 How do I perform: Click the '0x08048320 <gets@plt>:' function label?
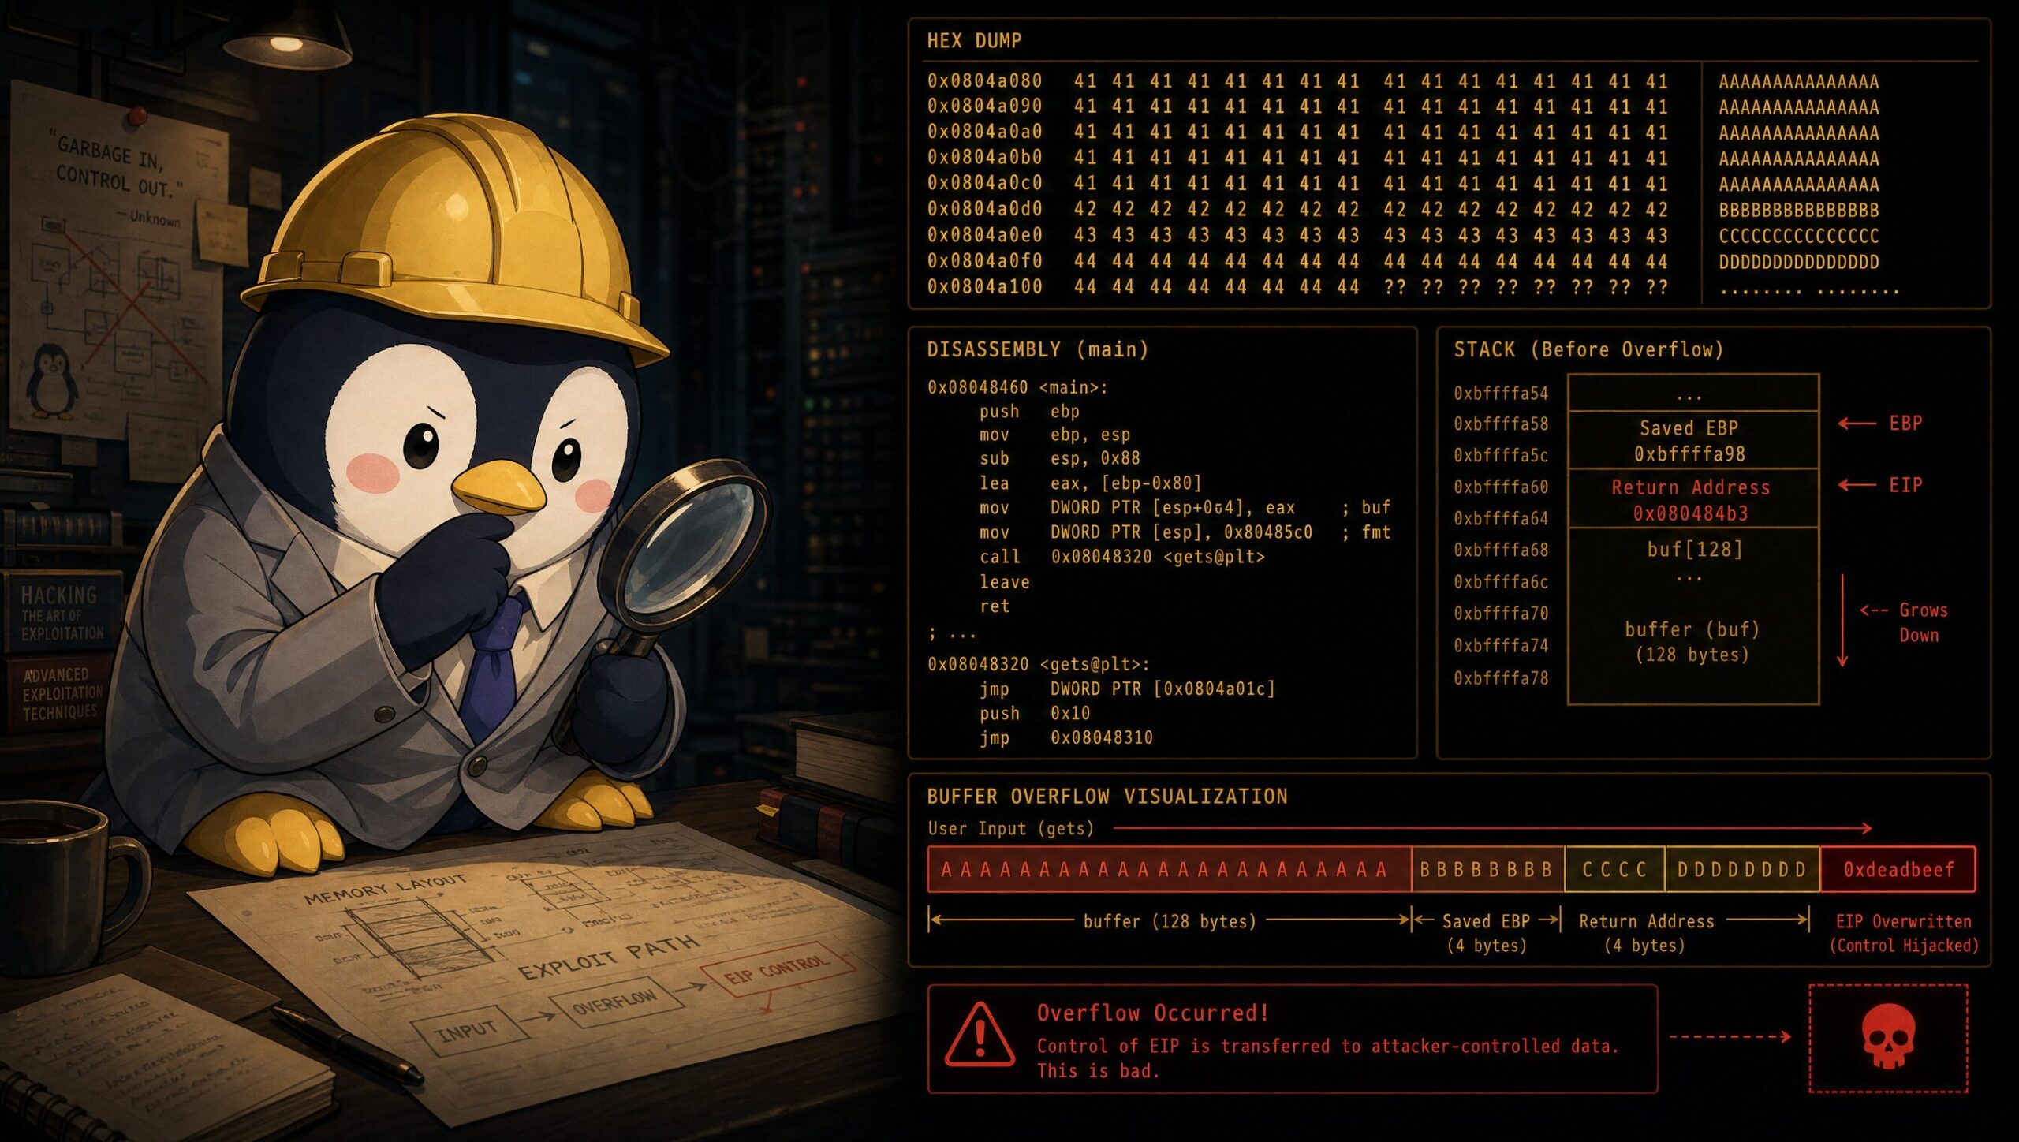click(1039, 664)
